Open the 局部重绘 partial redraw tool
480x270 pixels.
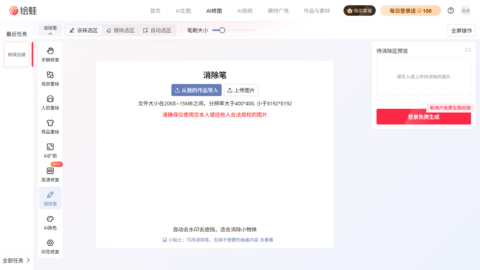point(50,78)
